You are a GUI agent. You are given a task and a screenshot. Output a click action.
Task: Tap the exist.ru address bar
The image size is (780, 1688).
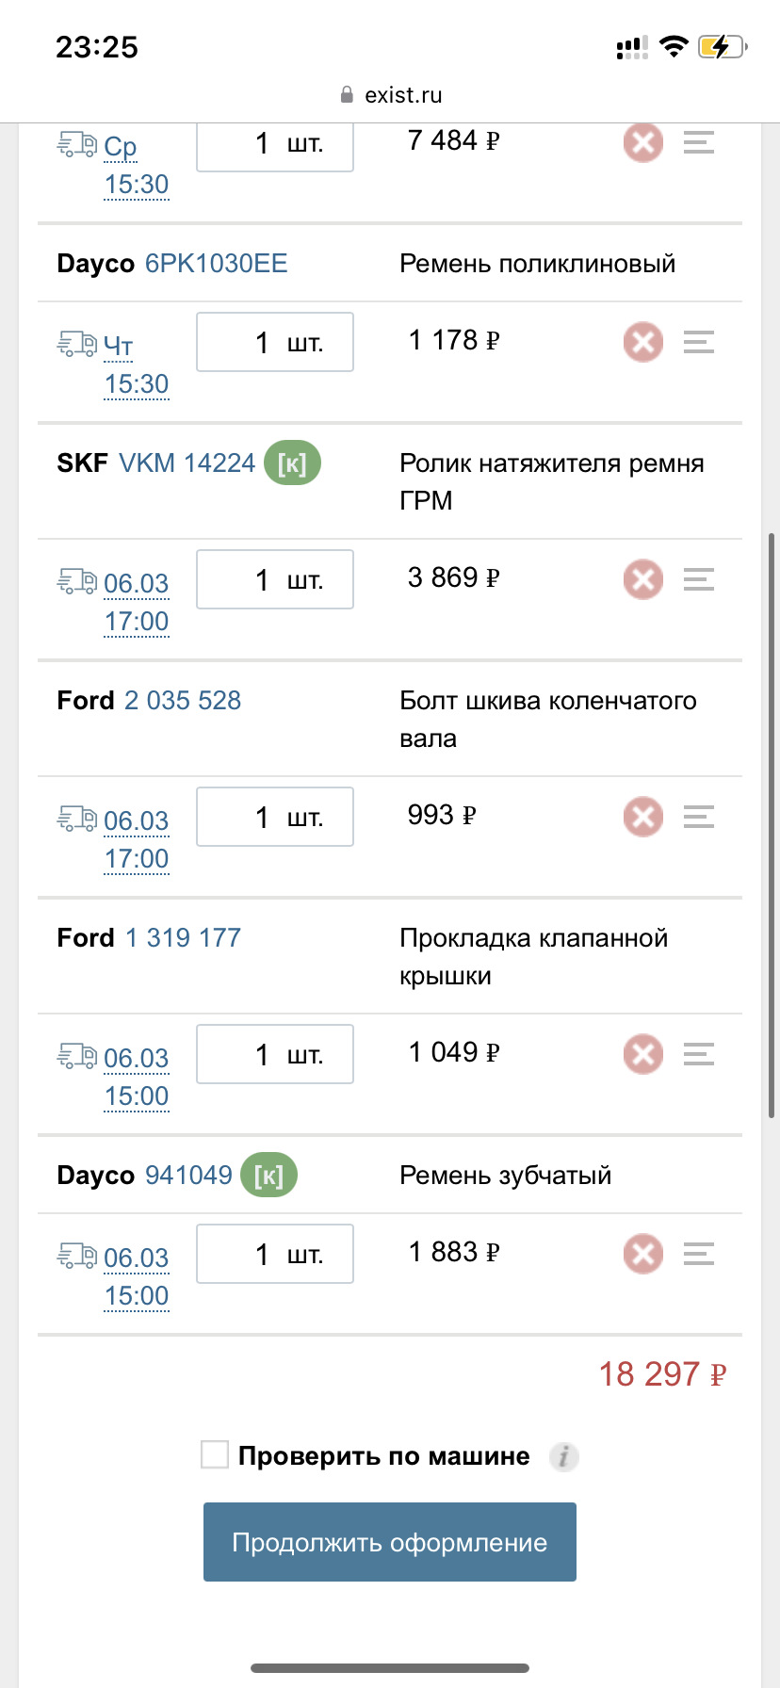click(x=390, y=95)
